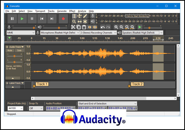Close the Audio Track with X button

pyautogui.click(x=7, y=47)
